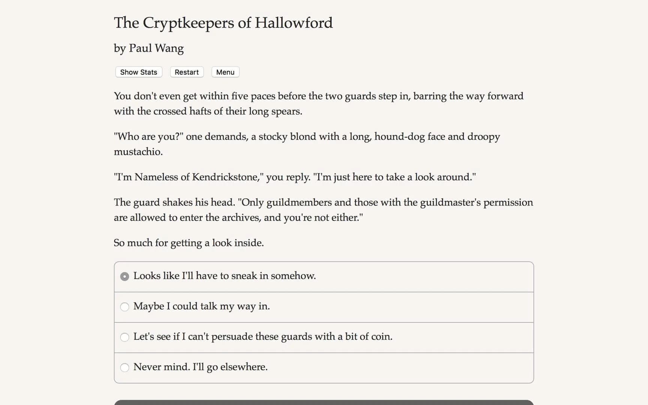The image size is (648, 405).
Task: Tap the radio circle beside the coin option
Action: coord(124,337)
